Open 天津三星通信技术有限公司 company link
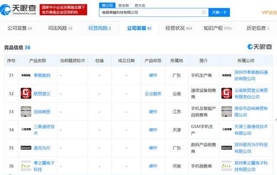This screenshot has width=277, height=175. pos(251,130)
